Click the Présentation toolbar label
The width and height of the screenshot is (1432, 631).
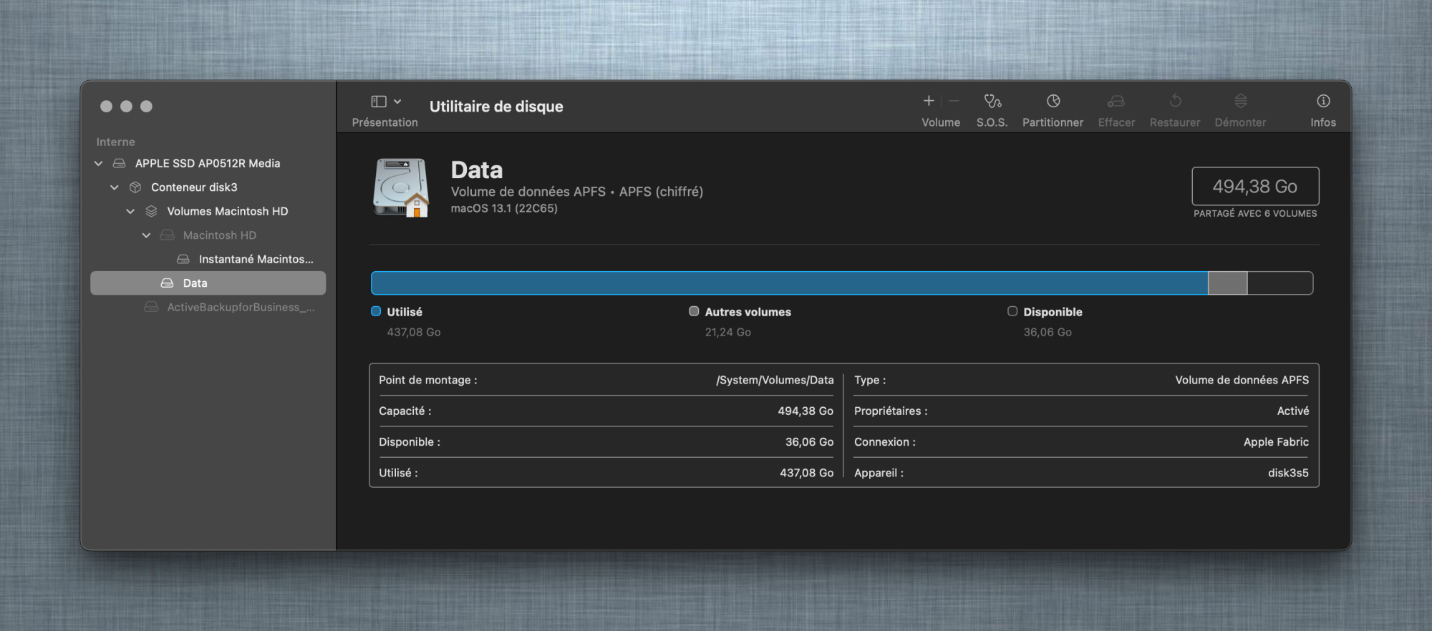pyautogui.click(x=384, y=122)
